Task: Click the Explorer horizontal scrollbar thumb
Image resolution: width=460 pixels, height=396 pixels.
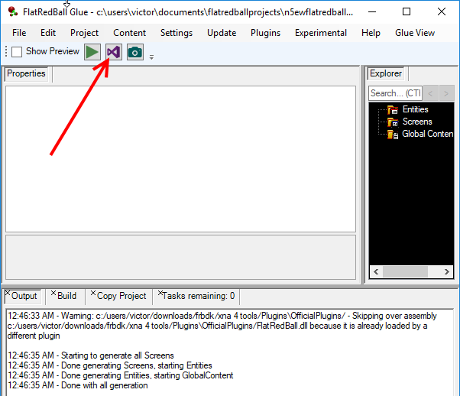Action: [x=405, y=272]
